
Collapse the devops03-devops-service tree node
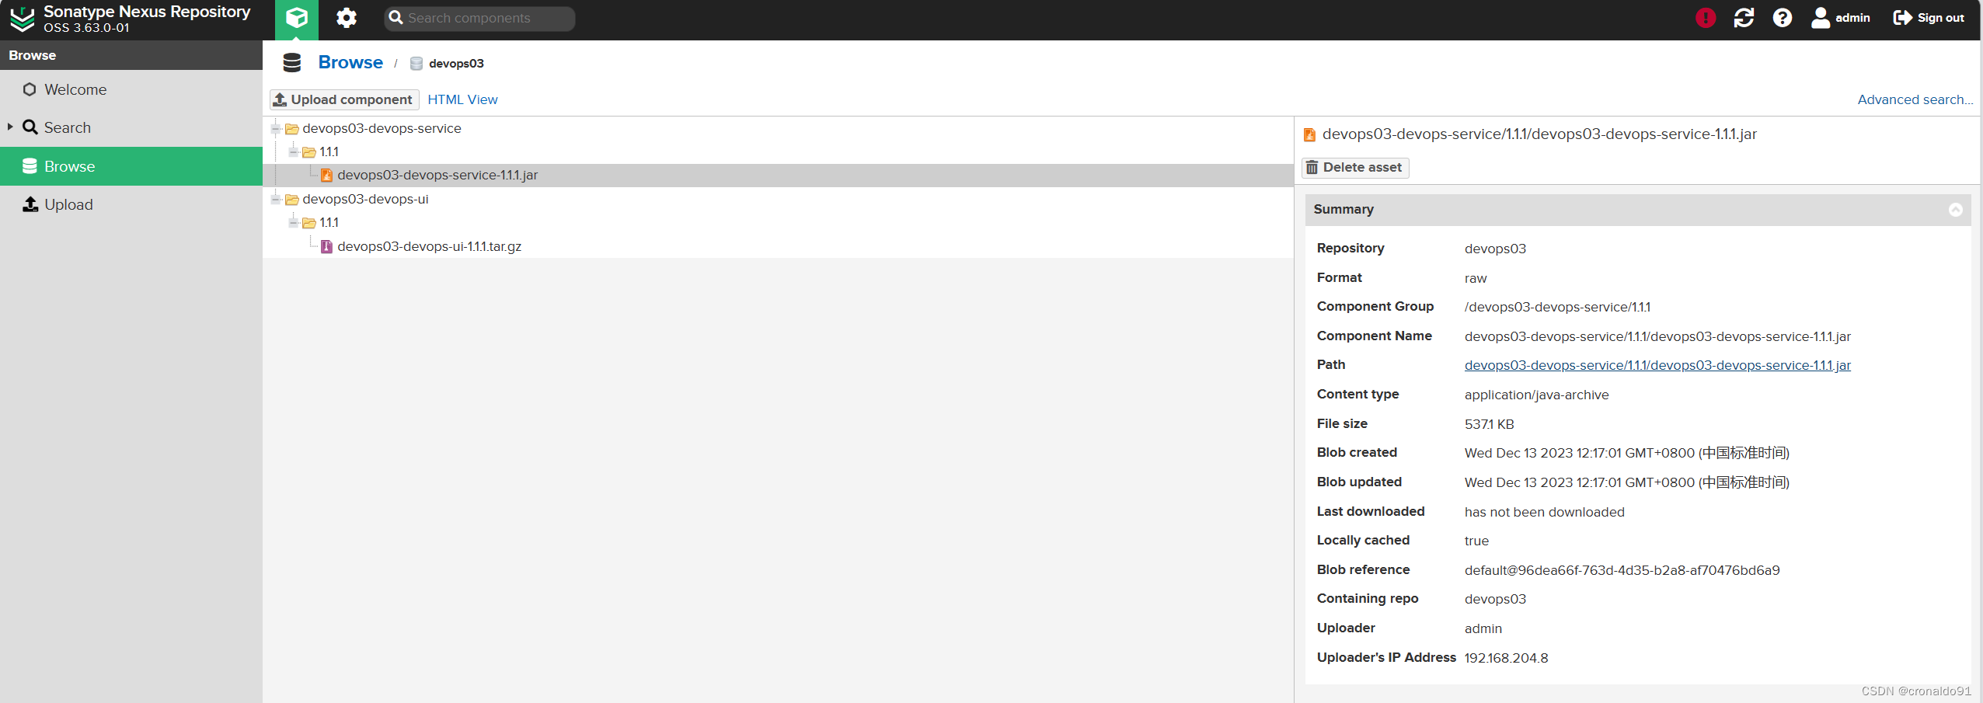[275, 128]
